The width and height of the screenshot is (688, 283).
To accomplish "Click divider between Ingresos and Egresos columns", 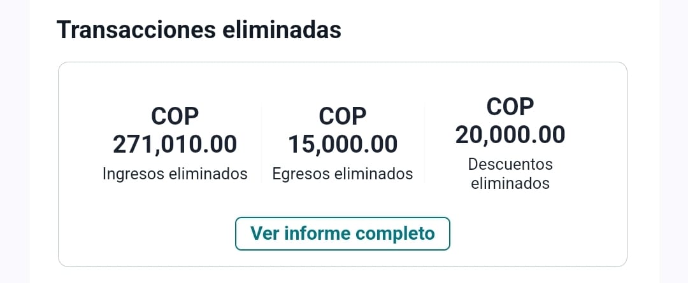I will point(262,144).
